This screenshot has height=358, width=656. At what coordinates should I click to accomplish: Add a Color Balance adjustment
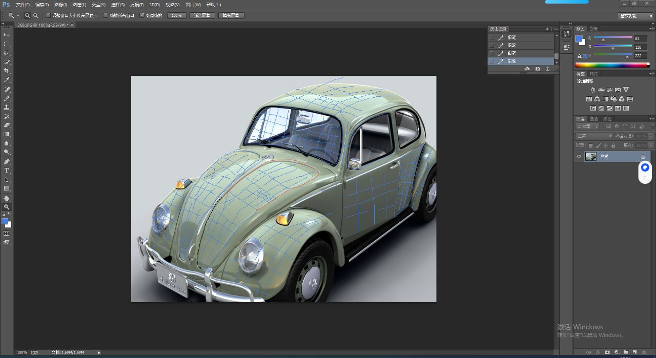[597, 99]
